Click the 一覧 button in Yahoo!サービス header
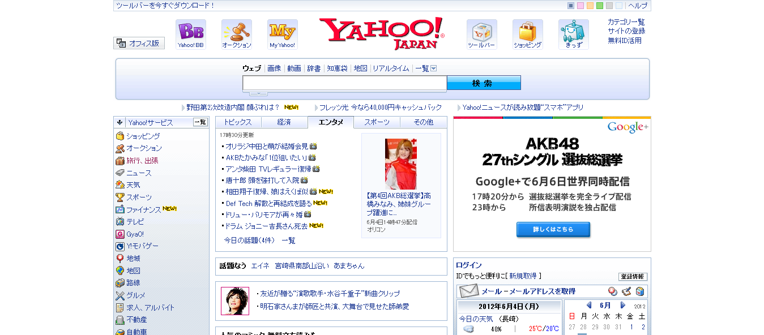This screenshot has height=335, width=764. [200, 122]
